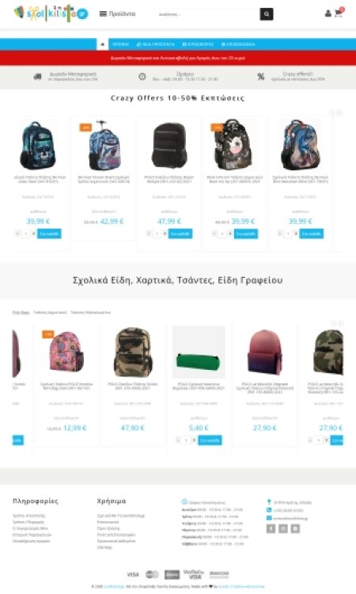Image resolution: width=356 pixels, height=594 pixels.
Task: Click the third social icon in the footer
Action: click(295, 528)
